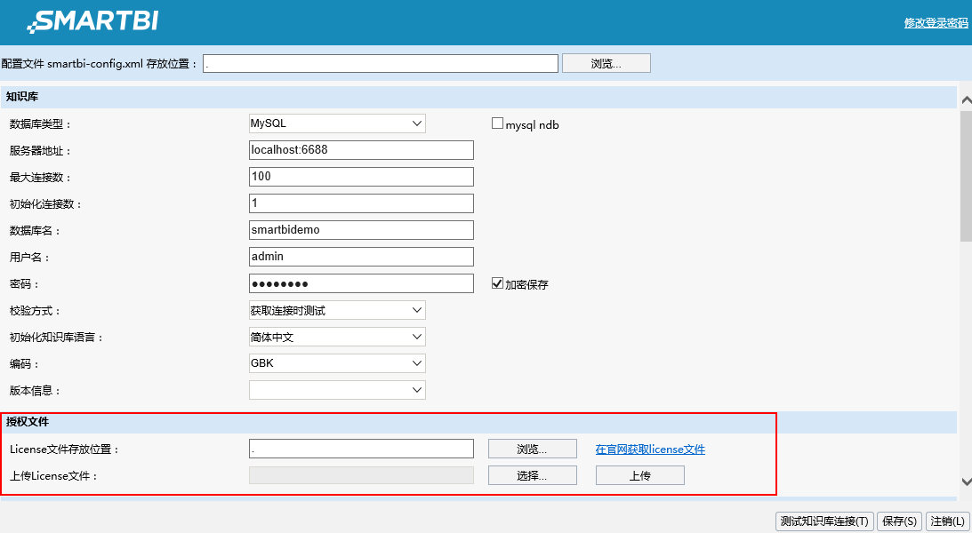Image resolution: width=972 pixels, height=533 pixels.
Task: Click 浏览 button for License file location
Action: (x=533, y=449)
